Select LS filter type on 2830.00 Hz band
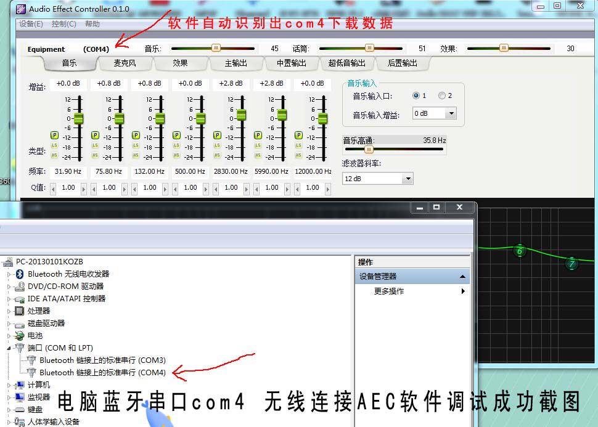 click(217, 145)
